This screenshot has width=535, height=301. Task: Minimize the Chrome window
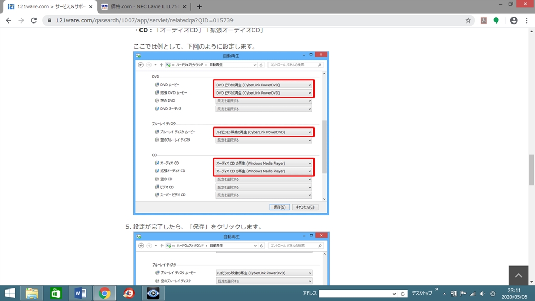click(x=500, y=4)
